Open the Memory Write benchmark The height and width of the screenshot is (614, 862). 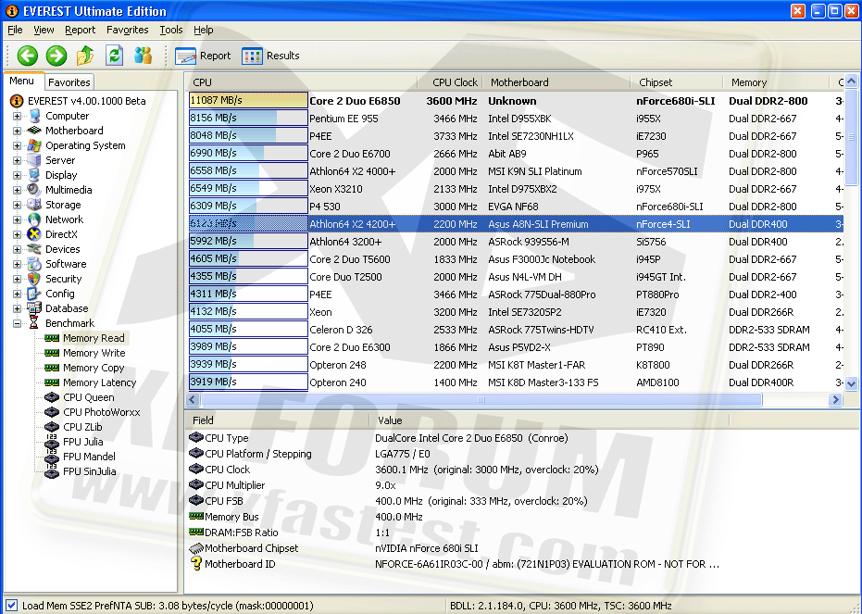(x=94, y=353)
